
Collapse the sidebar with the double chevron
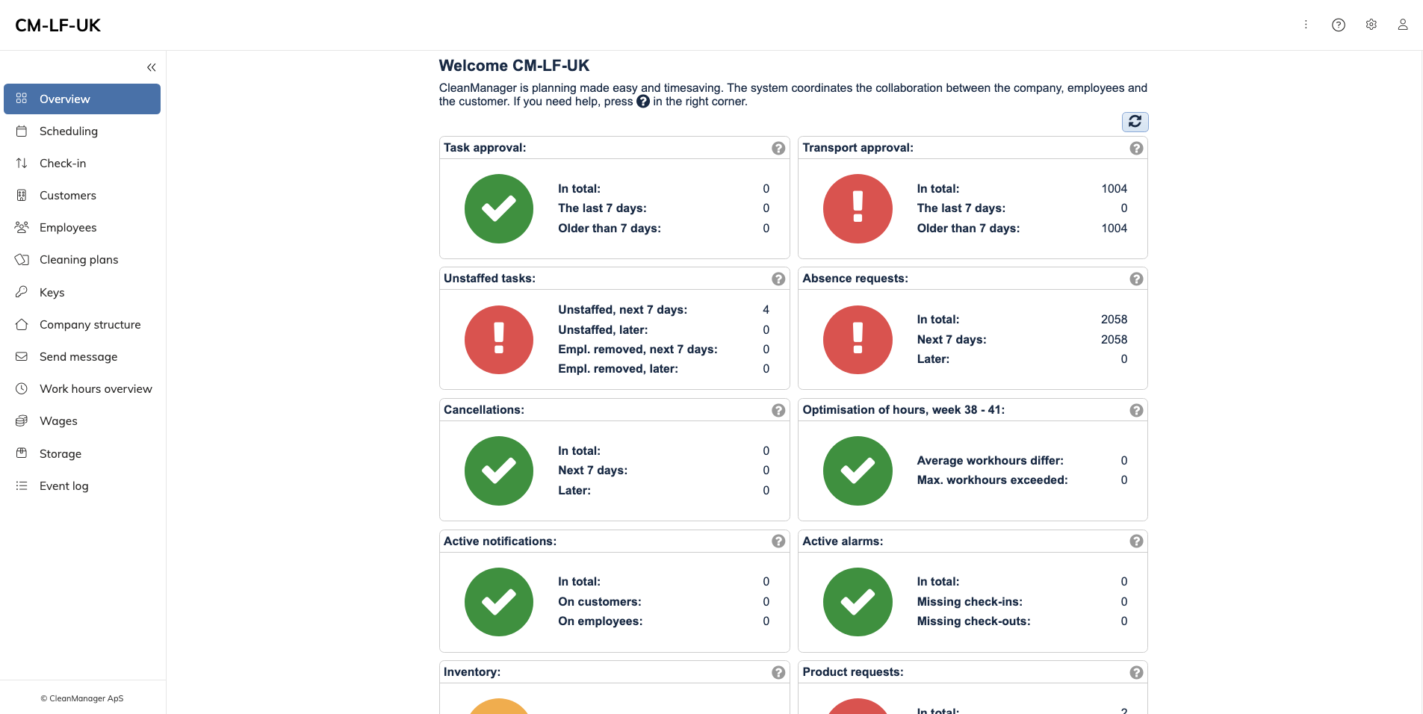(152, 68)
